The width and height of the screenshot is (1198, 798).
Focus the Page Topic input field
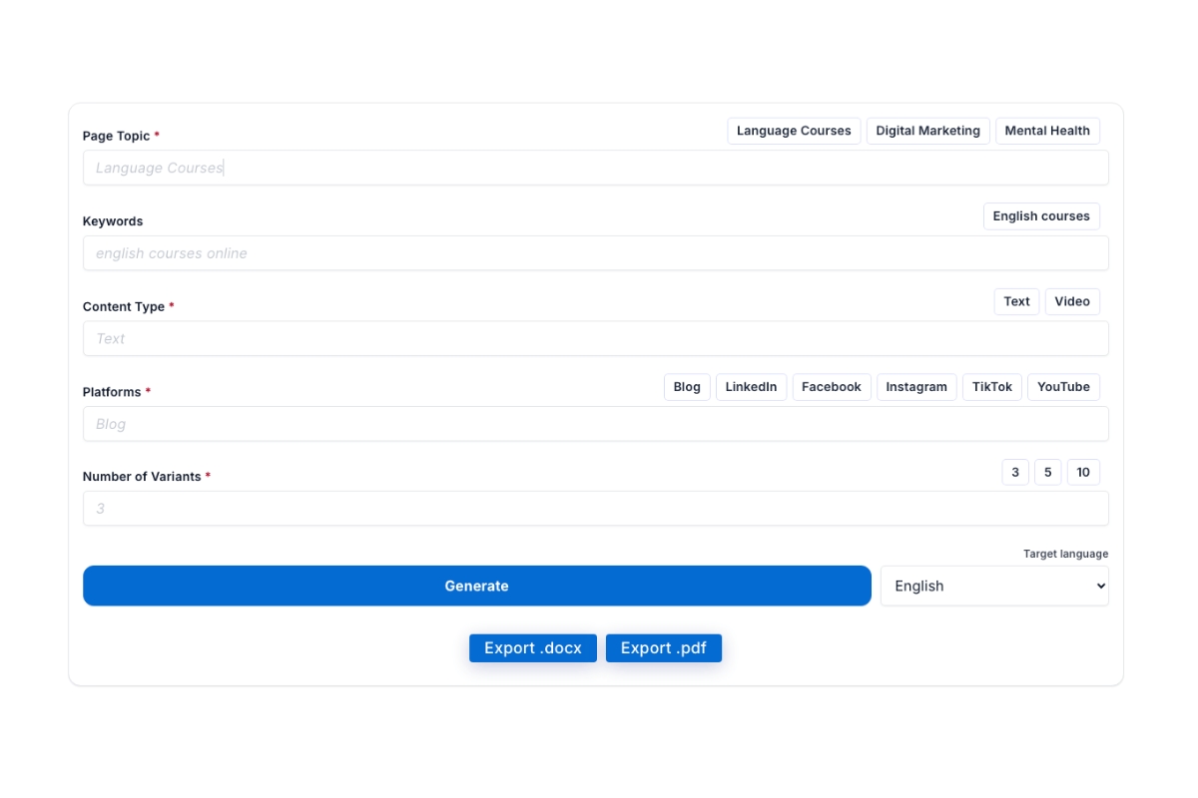(595, 168)
